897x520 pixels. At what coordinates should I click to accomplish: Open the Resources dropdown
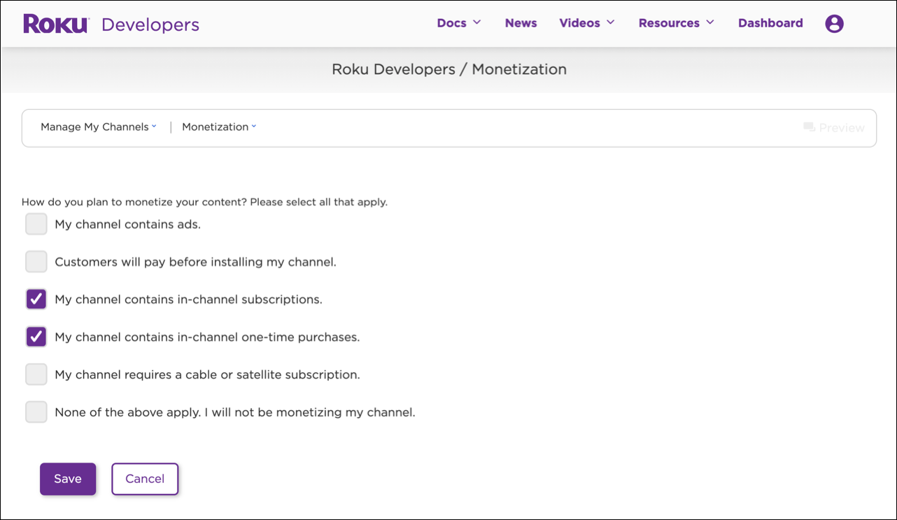point(675,22)
